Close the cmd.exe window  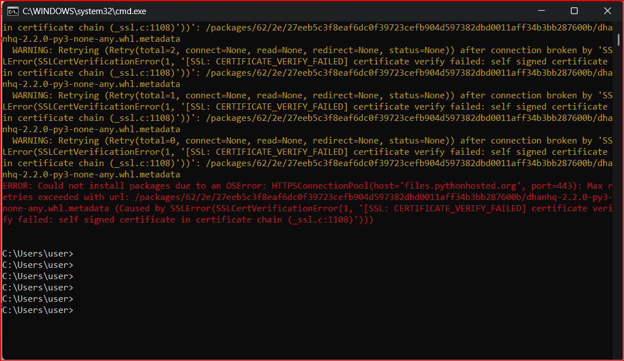pos(607,11)
